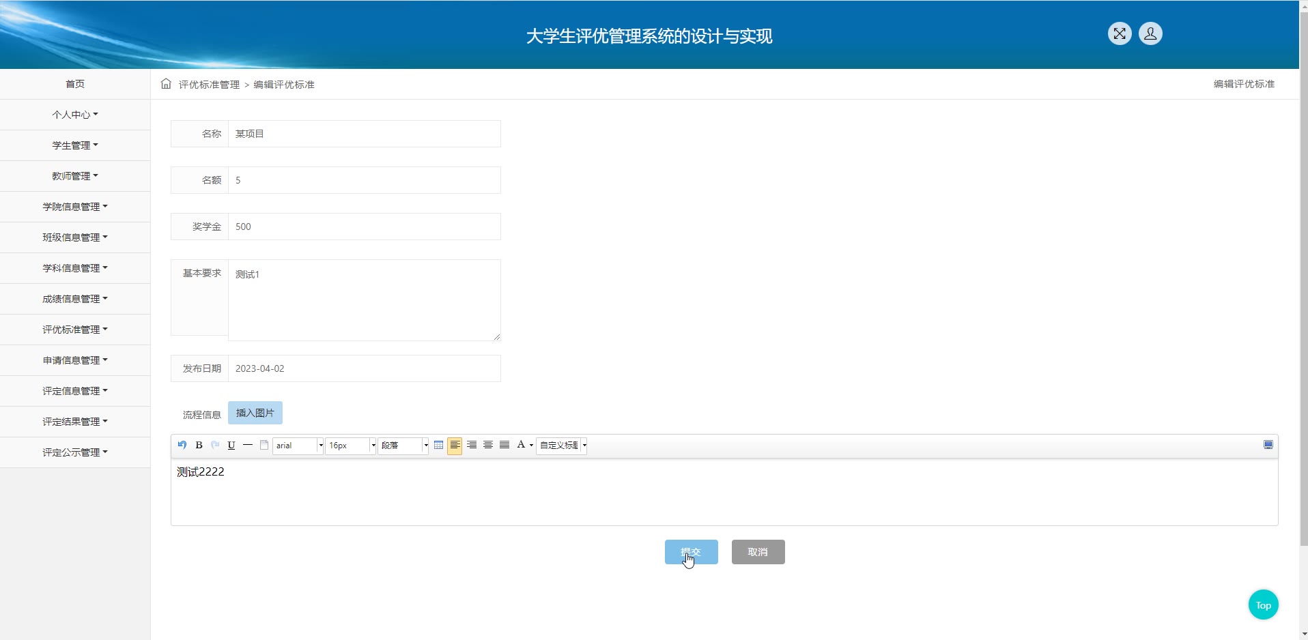The width and height of the screenshot is (1308, 640).
Task: Click 评优标准管理 breadcrumb link
Action: (209, 85)
